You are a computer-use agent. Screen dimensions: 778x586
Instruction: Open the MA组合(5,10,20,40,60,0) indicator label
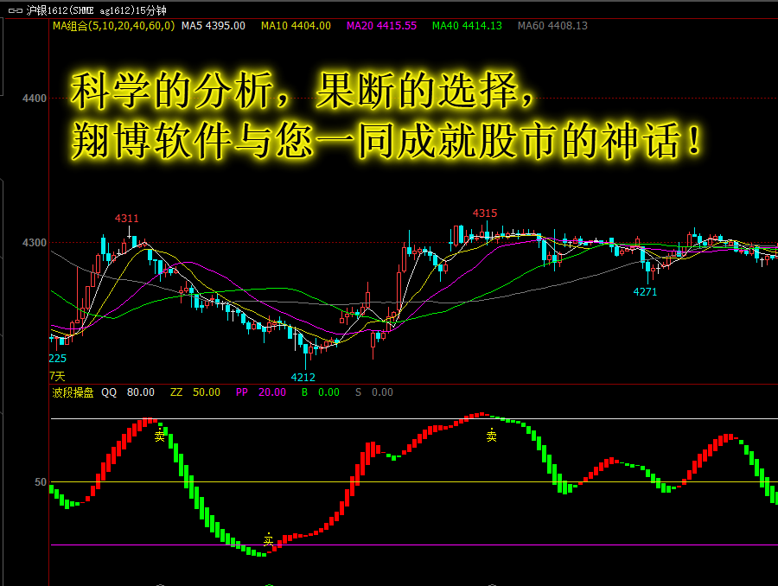(113, 26)
